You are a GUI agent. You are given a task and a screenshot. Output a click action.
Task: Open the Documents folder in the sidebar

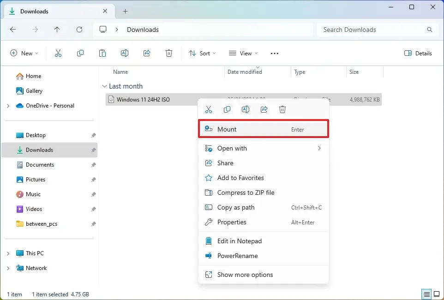tap(40, 165)
